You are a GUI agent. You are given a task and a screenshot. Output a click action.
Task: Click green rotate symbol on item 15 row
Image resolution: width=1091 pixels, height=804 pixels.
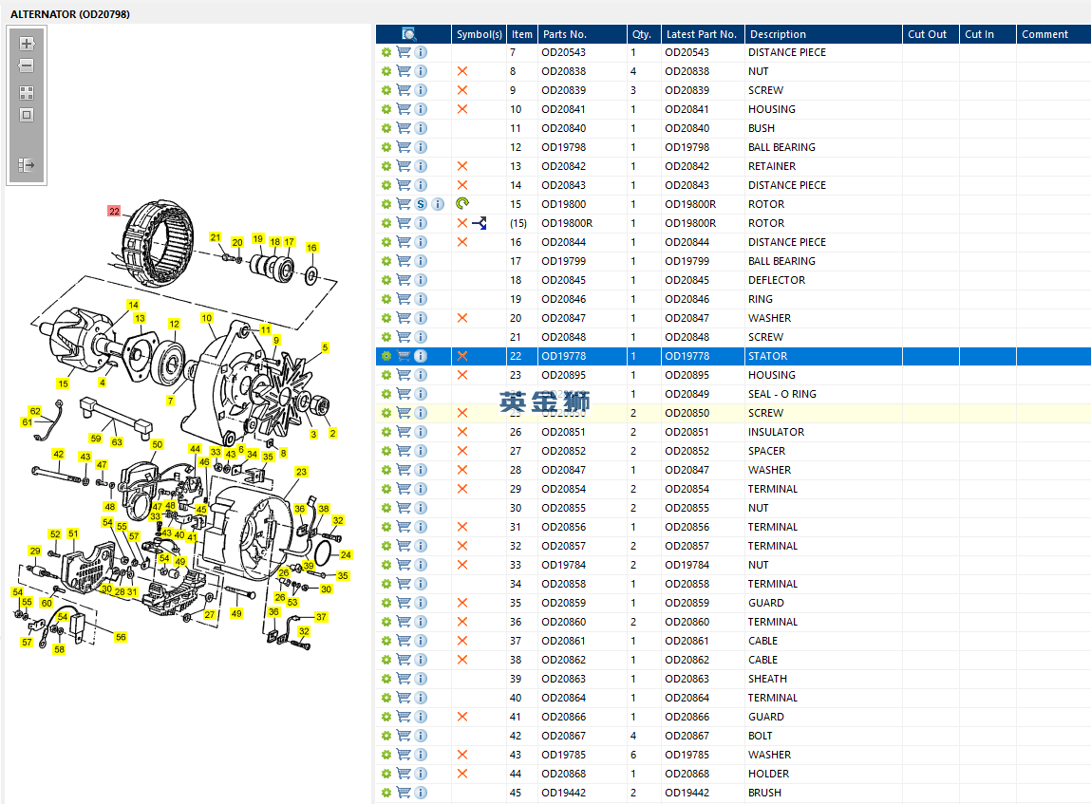[x=462, y=204]
